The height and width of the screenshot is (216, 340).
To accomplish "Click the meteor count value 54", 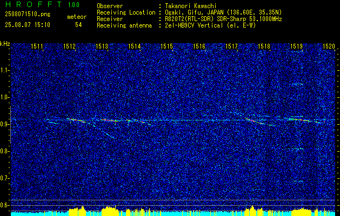I will coord(78,25).
